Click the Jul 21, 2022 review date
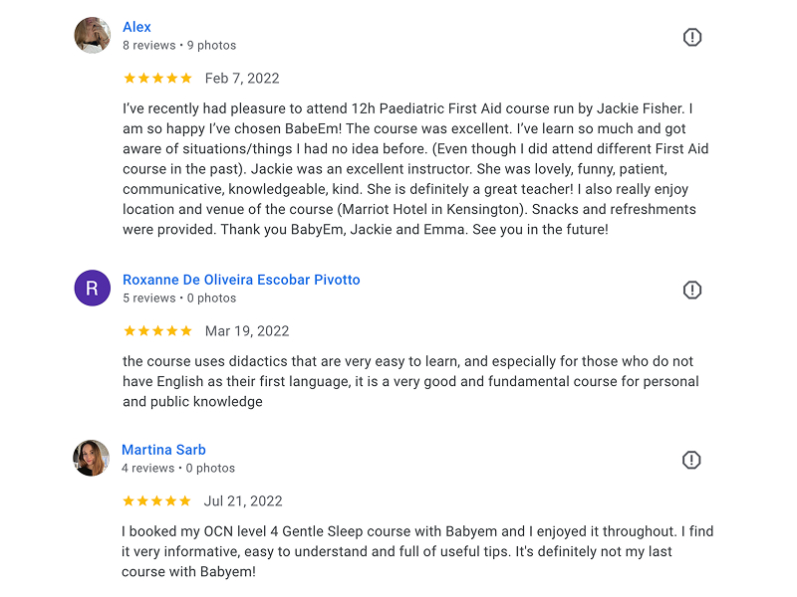This screenshot has height=597, width=797. tap(243, 501)
